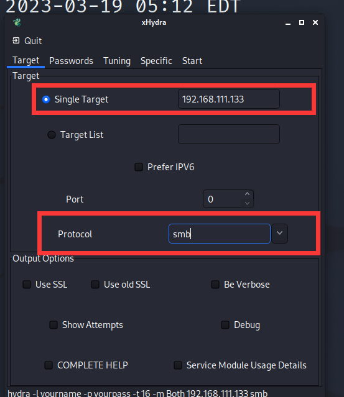344x397 pixels.
Task: Increase Port value with up arrow
Action: [248, 194]
